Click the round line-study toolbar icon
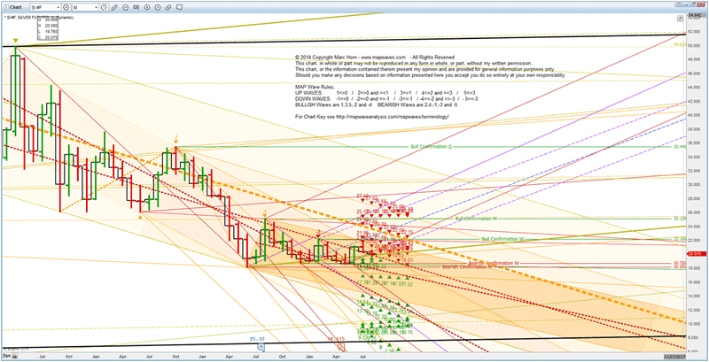Screen dimensions: 709x362 [125, 7]
